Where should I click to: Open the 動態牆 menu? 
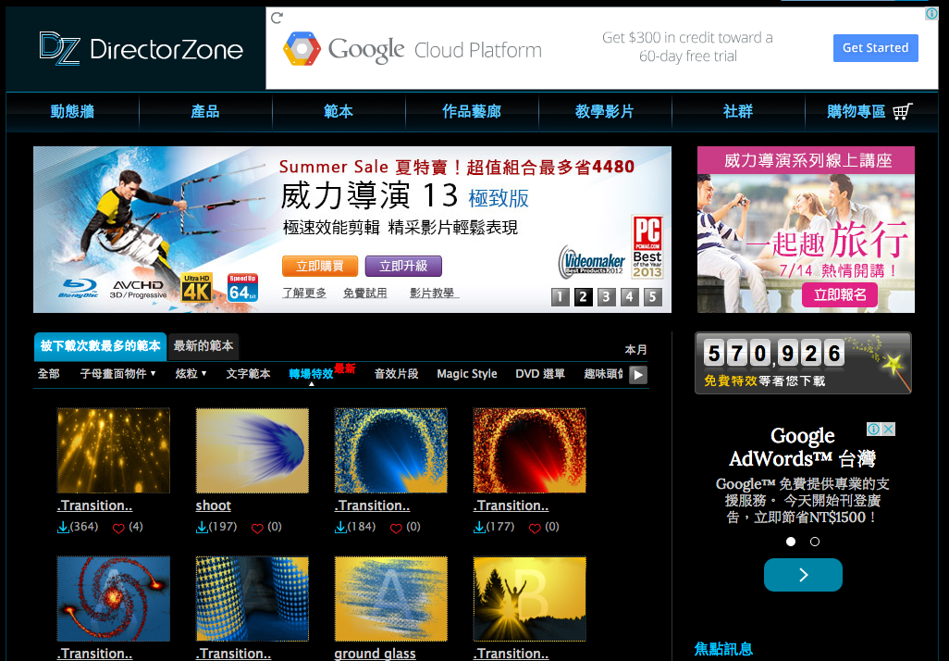point(73,111)
